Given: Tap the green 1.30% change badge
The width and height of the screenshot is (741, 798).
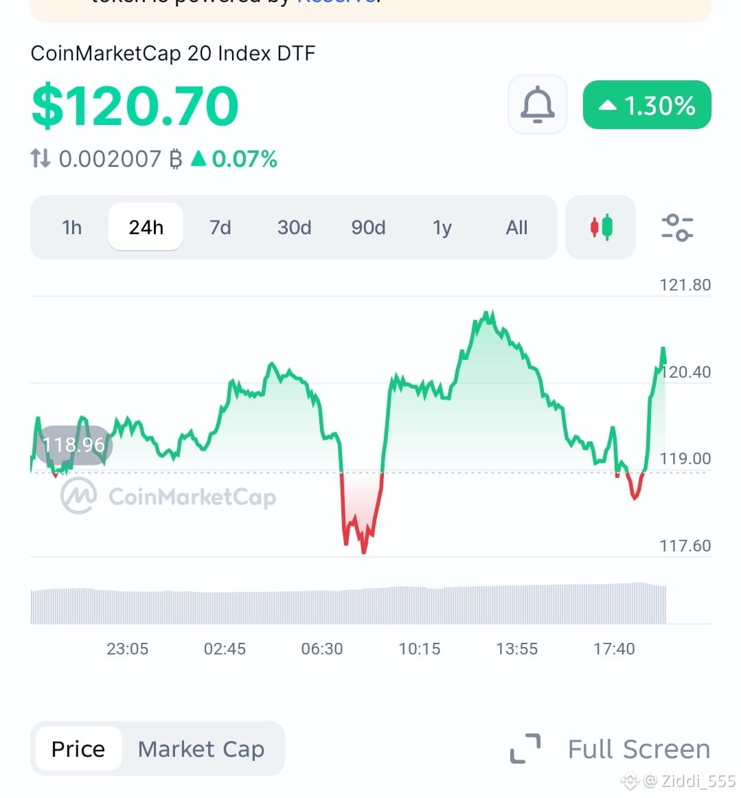Looking at the screenshot, I should 647,105.
